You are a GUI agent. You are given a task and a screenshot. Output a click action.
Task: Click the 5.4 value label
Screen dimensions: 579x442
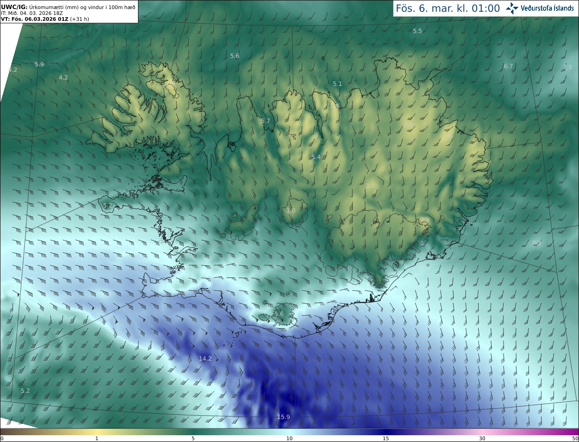(316, 157)
